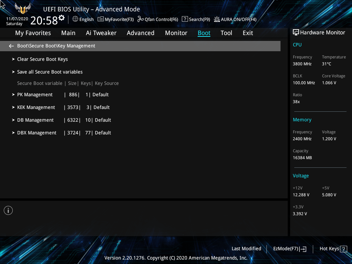Click the 100.00 MHz BCLK value
This screenshot has width=352, height=264.
[304, 83]
